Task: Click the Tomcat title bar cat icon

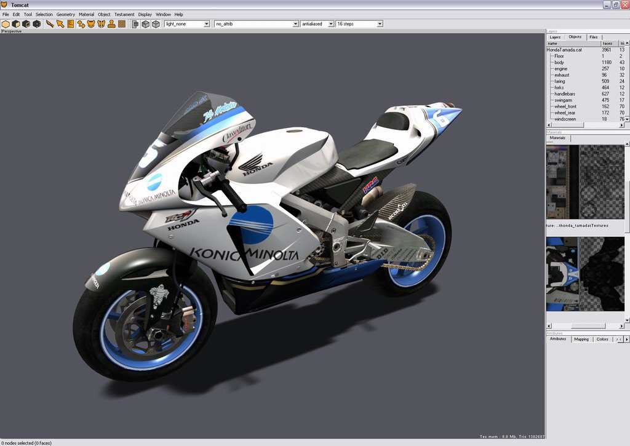Action: [x=4, y=5]
